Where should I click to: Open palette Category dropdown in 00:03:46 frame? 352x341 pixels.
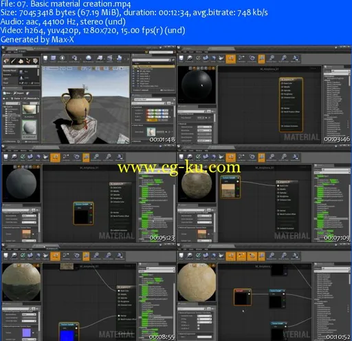(340, 71)
